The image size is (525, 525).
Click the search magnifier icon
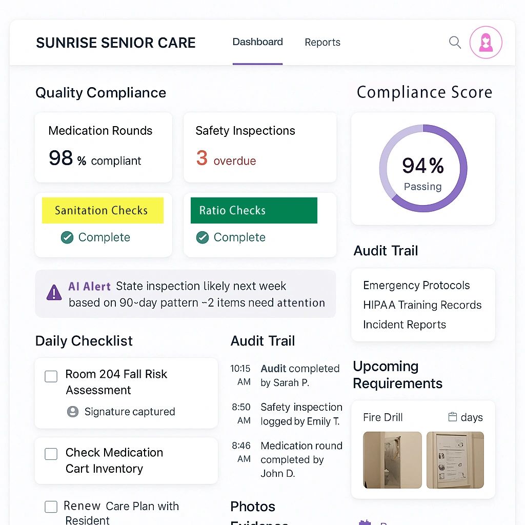tap(455, 42)
